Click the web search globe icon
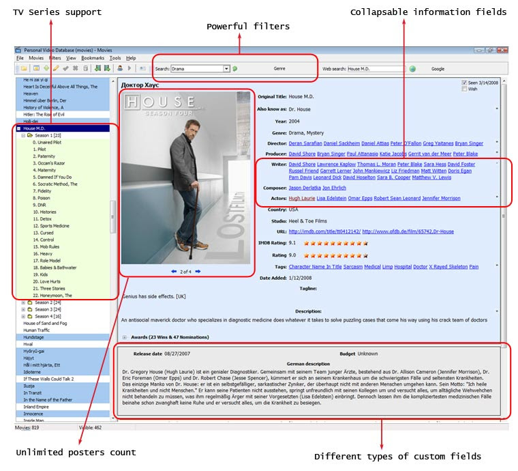Viewport: 518px width, 471px height. pos(412,69)
